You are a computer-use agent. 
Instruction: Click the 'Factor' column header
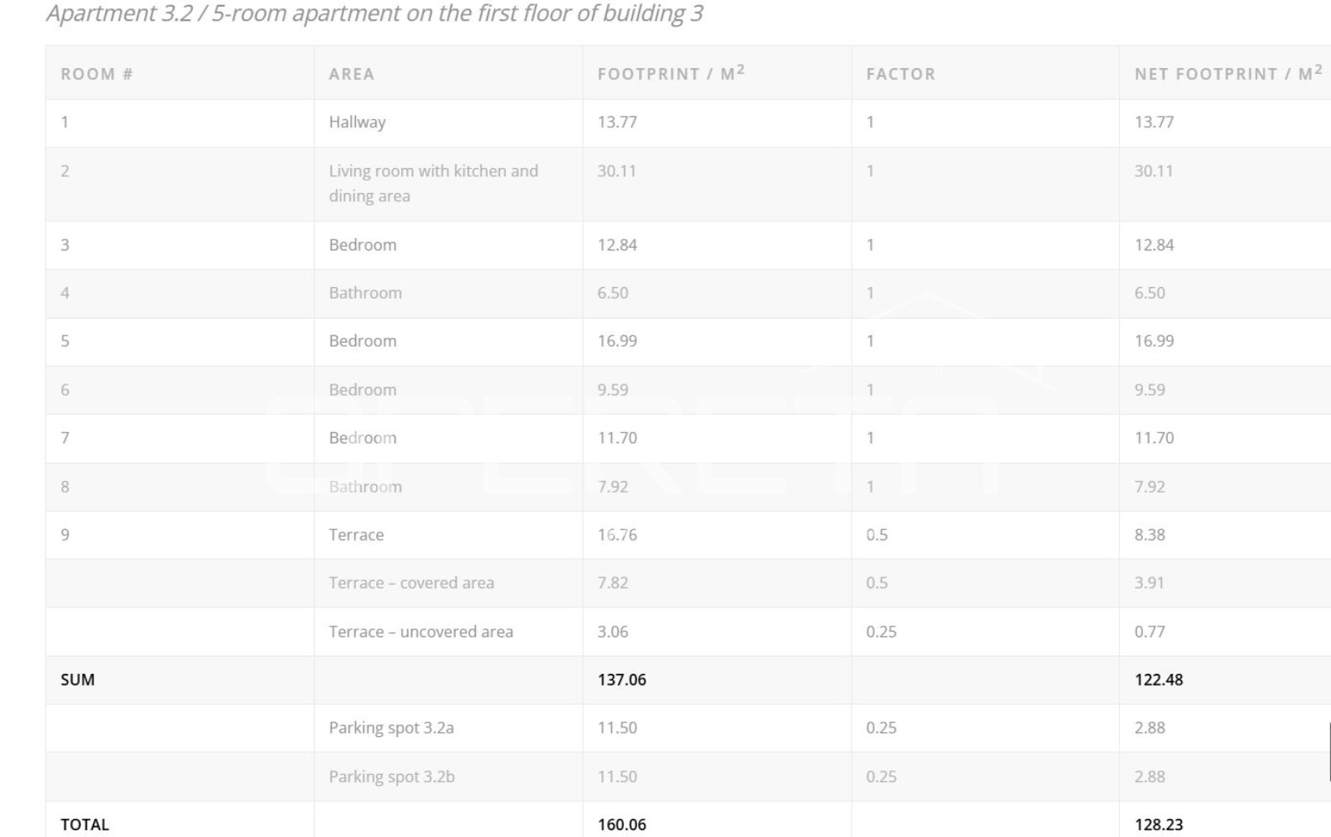tap(900, 74)
